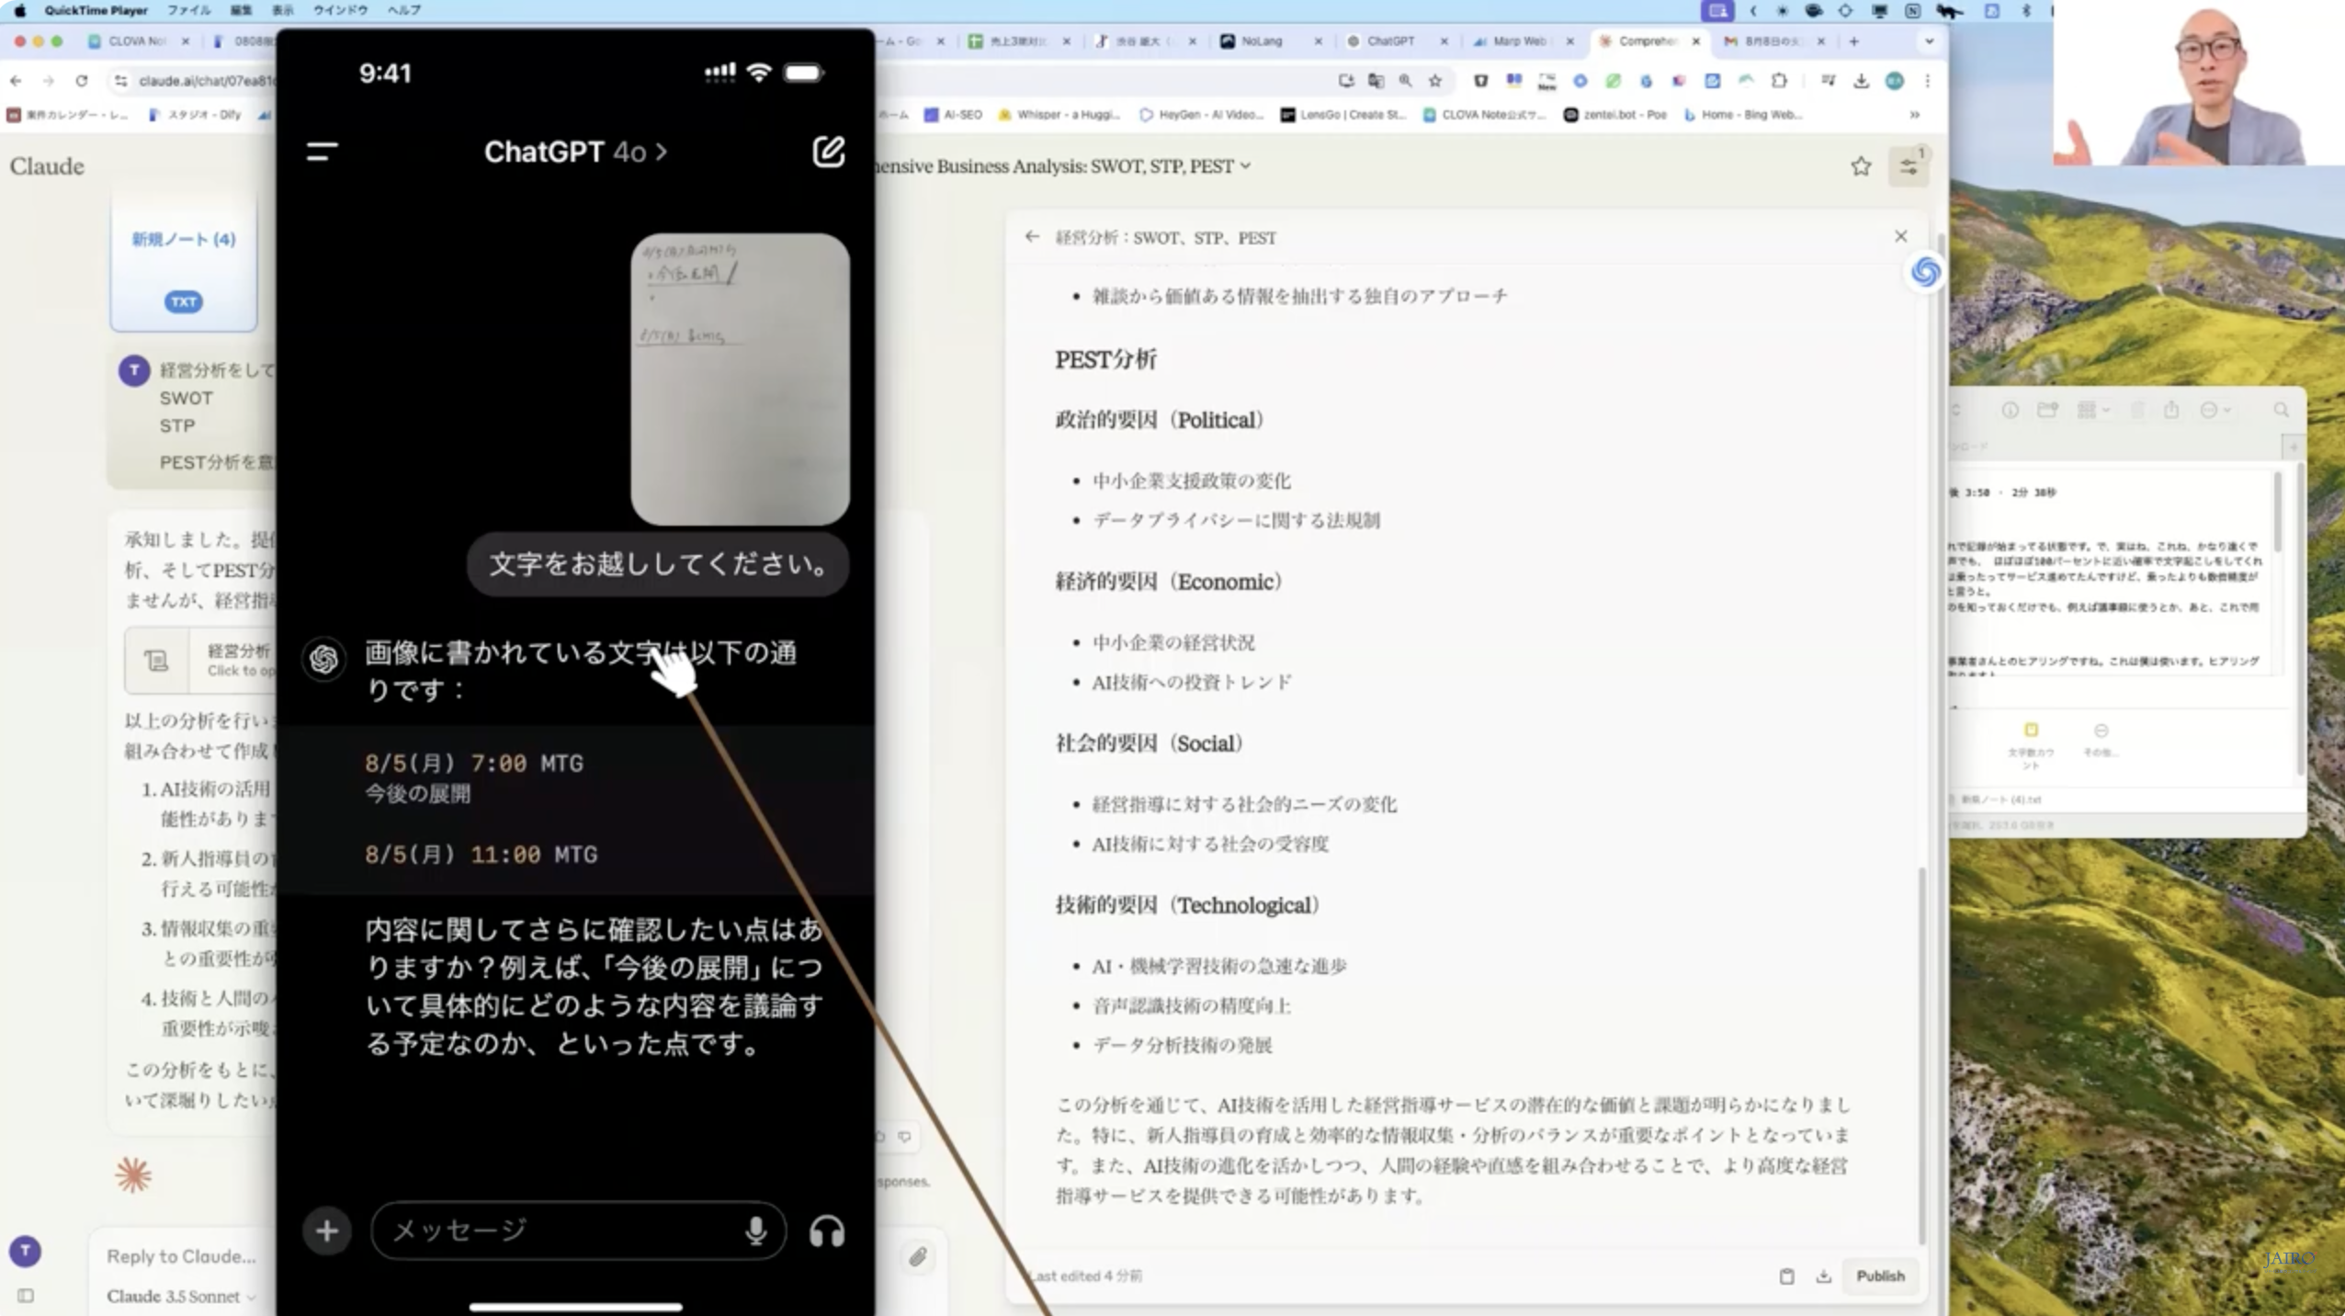Expand the ChatGPT 4o model selector
Viewport: 2345px width, 1316px height.
coord(576,152)
